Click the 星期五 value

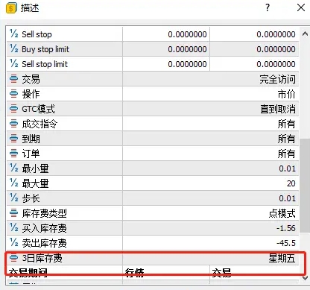coord(282,258)
